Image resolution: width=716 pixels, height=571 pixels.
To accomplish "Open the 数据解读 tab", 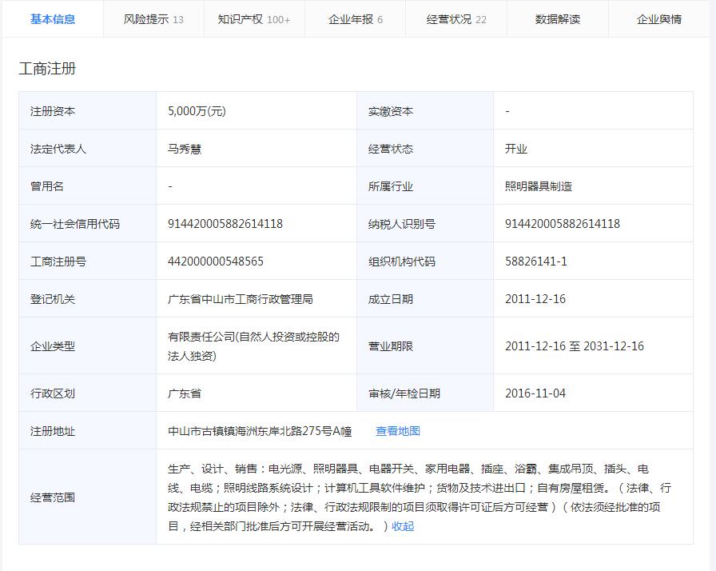I will [558, 19].
